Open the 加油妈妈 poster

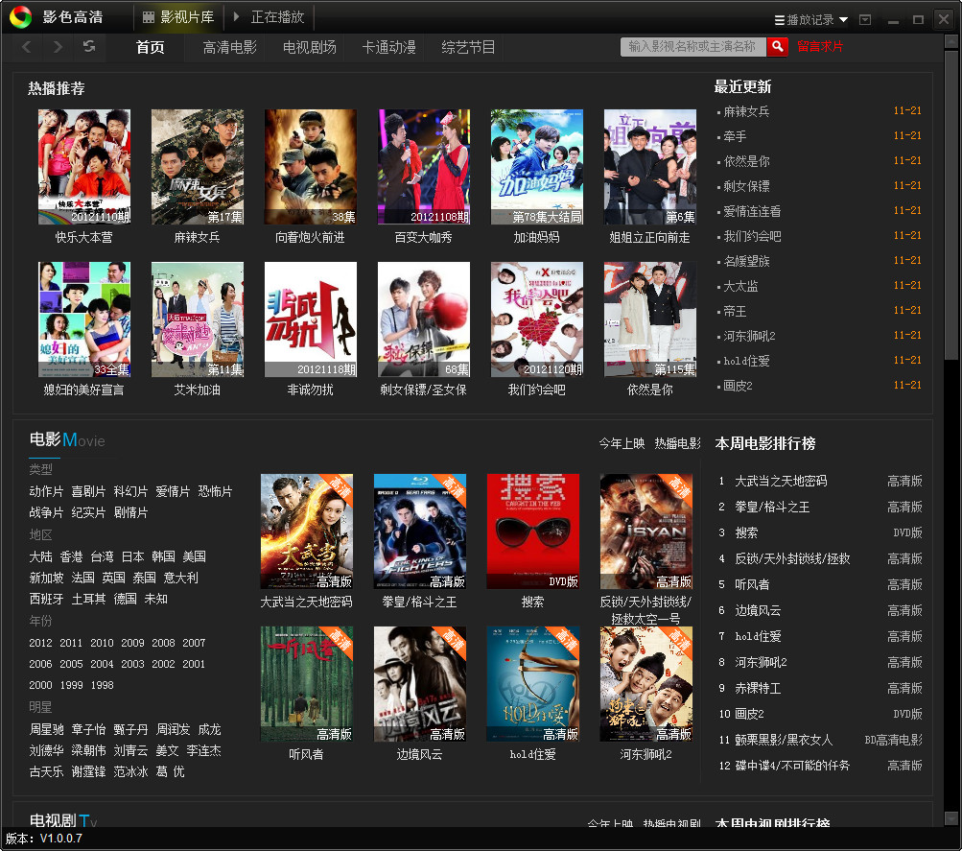(537, 167)
